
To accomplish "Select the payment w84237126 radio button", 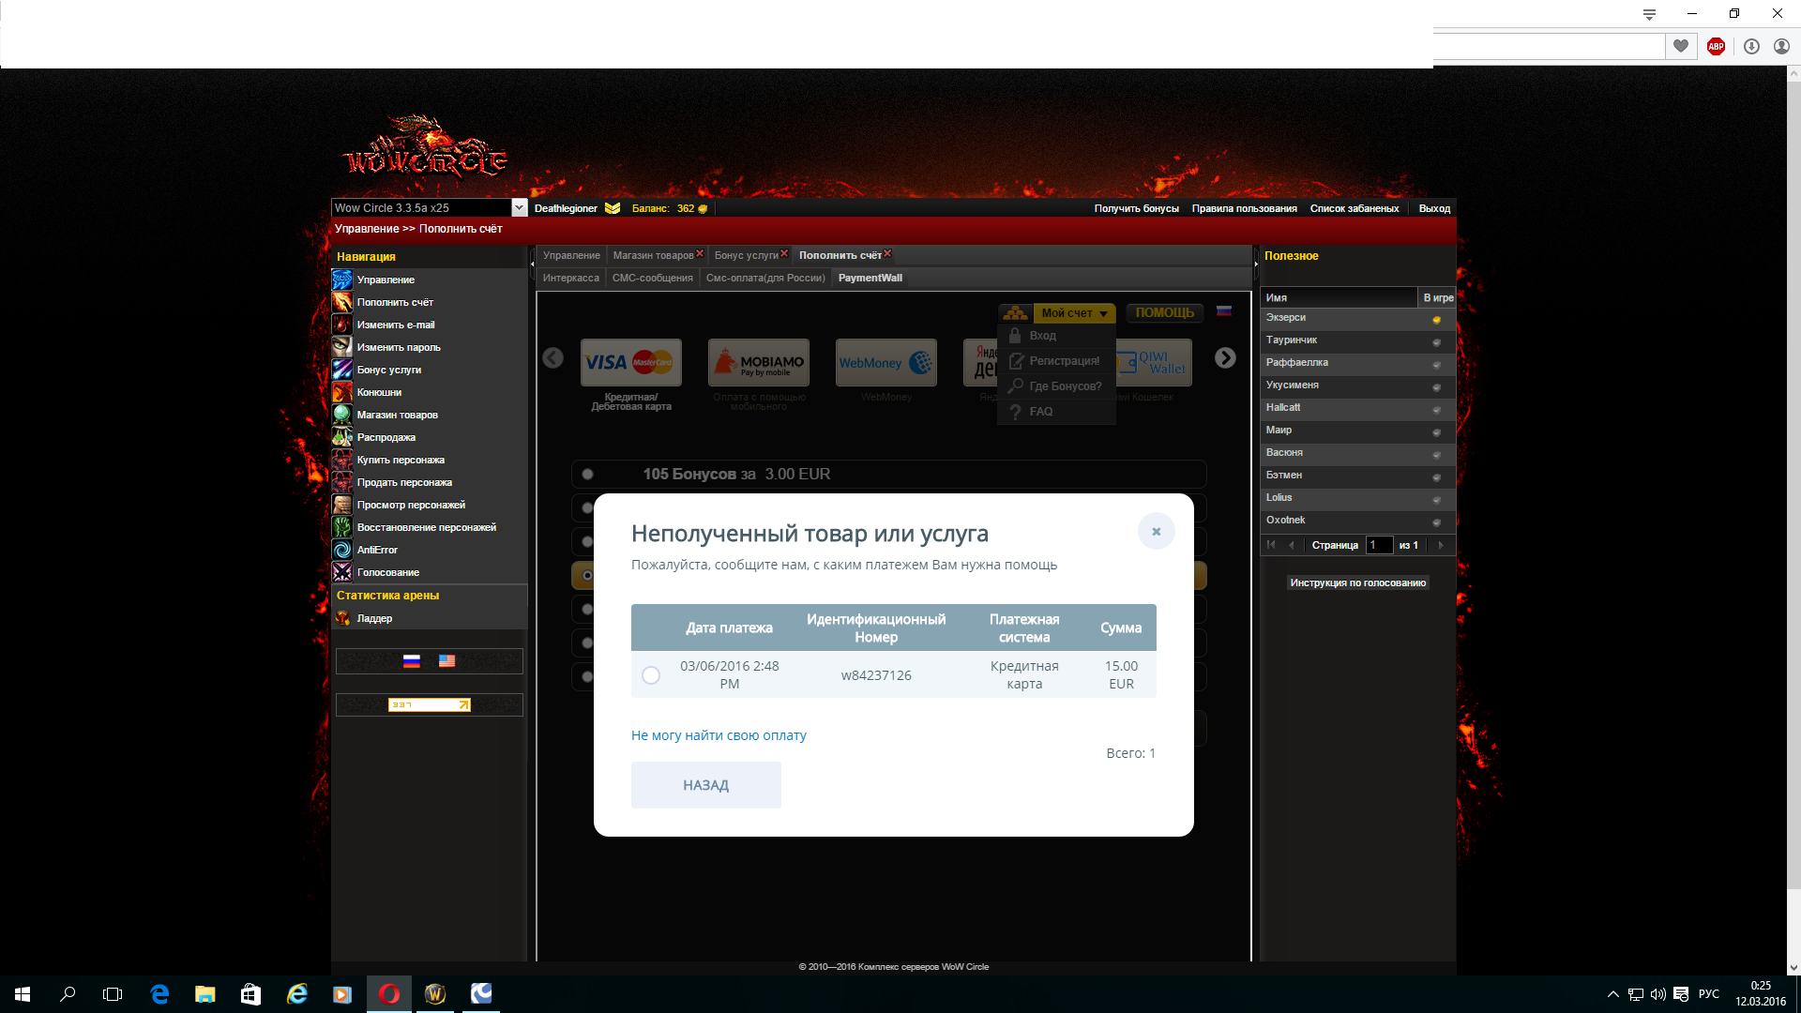I will click(x=651, y=675).
